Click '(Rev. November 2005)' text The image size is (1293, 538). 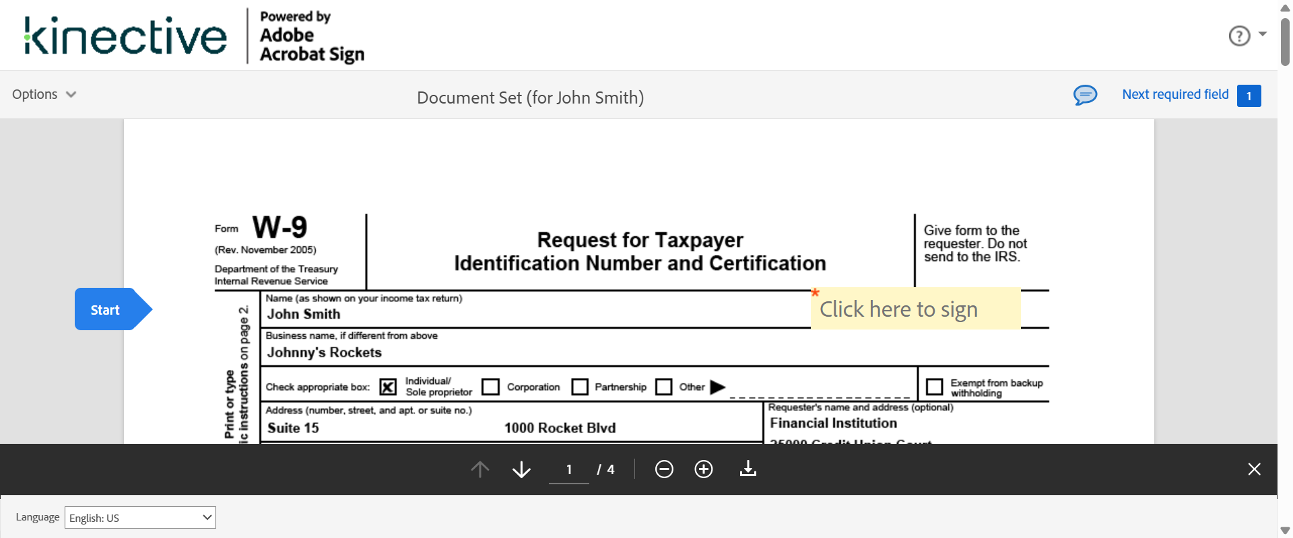pos(265,250)
